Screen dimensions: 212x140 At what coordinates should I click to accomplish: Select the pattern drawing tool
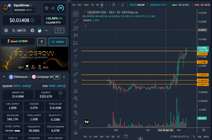click(76, 35)
